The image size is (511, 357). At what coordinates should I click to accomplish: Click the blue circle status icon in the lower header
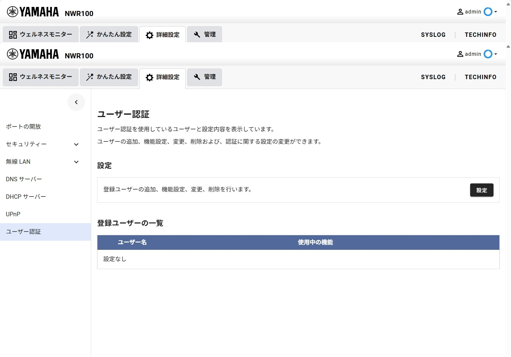(488, 54)
